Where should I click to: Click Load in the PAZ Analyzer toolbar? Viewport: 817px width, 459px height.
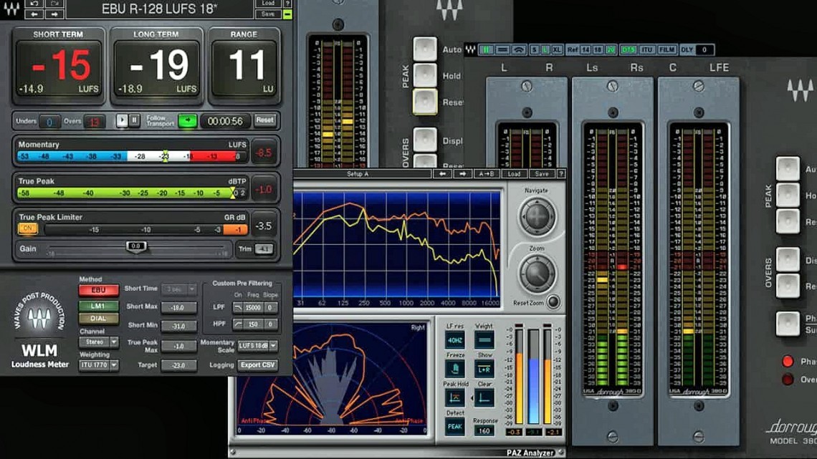(514, 174)
